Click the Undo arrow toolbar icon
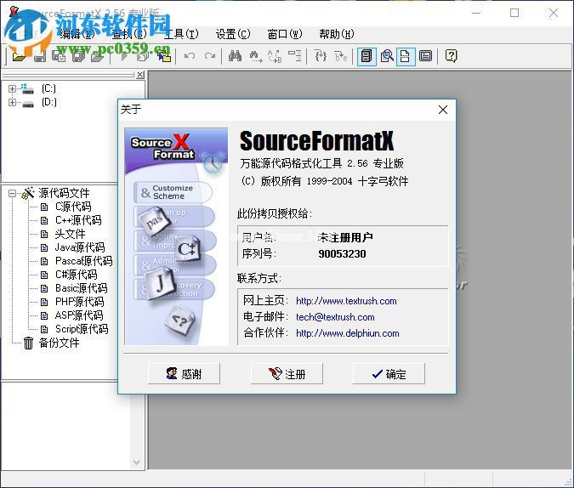574x488 pixels. pyautogui.click(x=190, y=56)
